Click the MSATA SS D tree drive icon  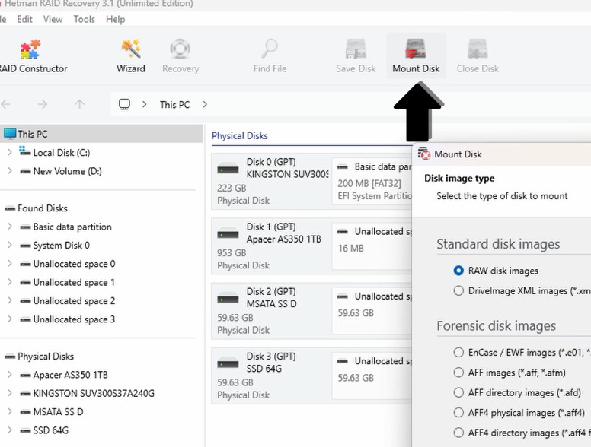(25, 412)
